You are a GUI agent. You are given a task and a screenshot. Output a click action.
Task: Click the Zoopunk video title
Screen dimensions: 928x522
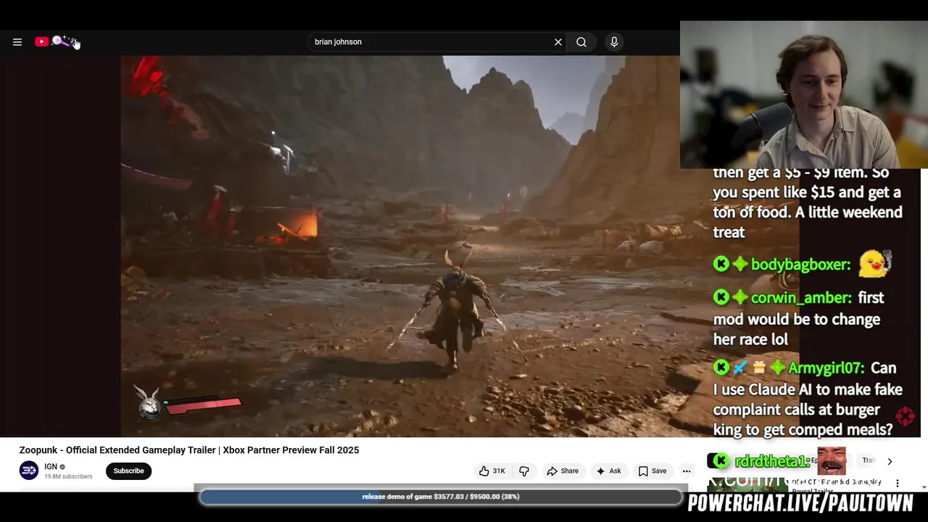click(x=189, y=450)
